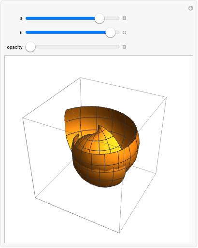Set slider b to its maximum end
The height and width of the screenshot is (248, 198).
point(119,33)
